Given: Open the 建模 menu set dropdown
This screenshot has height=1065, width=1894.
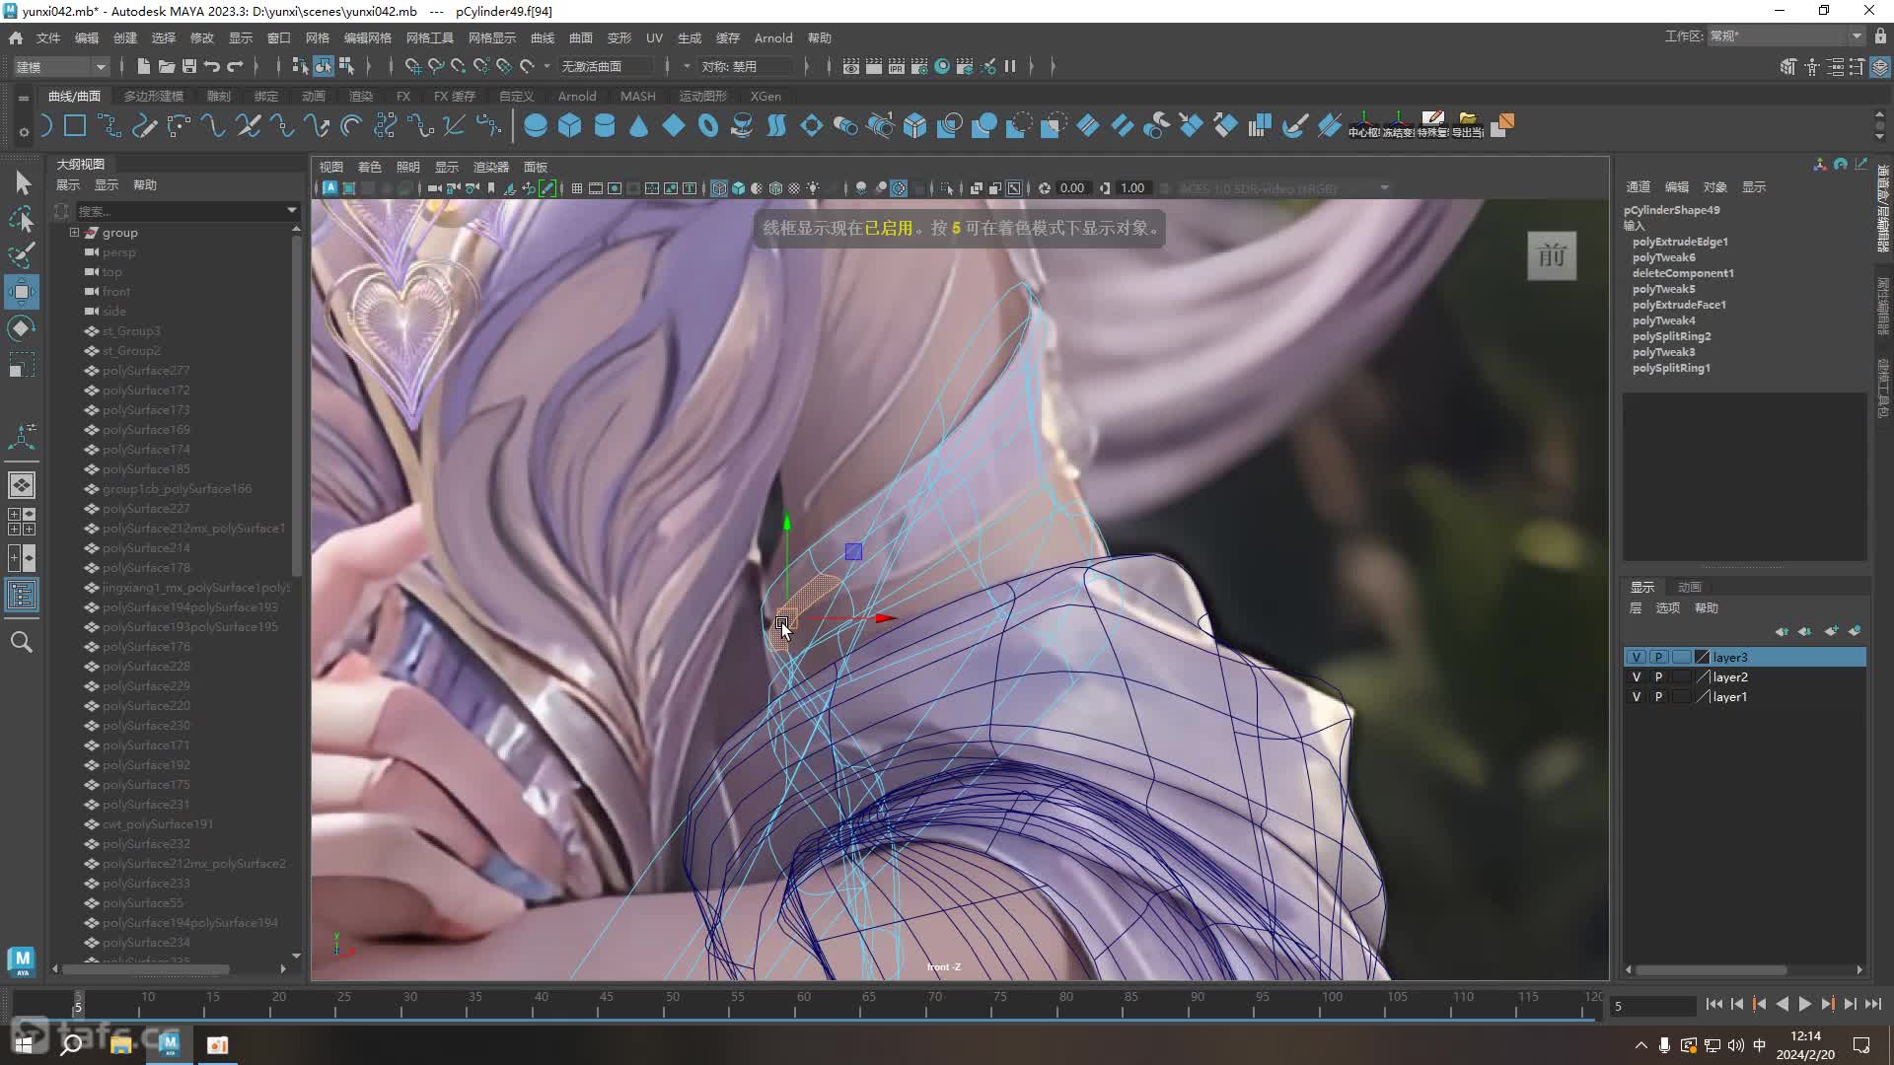Looking at the screenshot, I should 61,66.
